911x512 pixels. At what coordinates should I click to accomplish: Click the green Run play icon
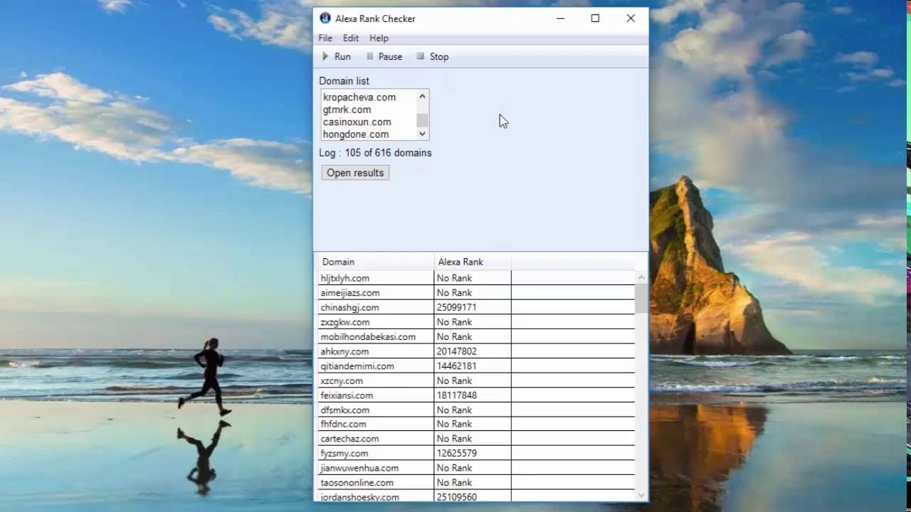(325, 56)
